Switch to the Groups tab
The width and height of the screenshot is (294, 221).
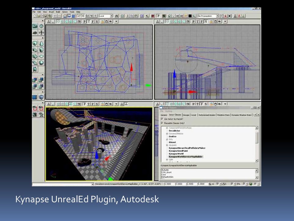(186, 115)
